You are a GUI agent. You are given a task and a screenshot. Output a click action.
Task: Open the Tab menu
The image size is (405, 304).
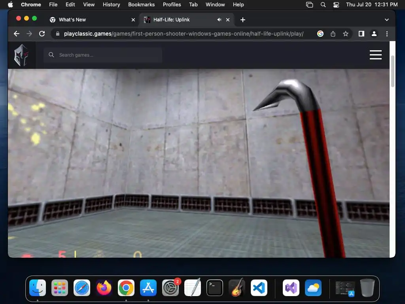coord(193,4)
